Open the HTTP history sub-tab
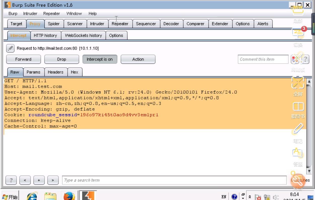315x200 pixels. pos(45,36)
